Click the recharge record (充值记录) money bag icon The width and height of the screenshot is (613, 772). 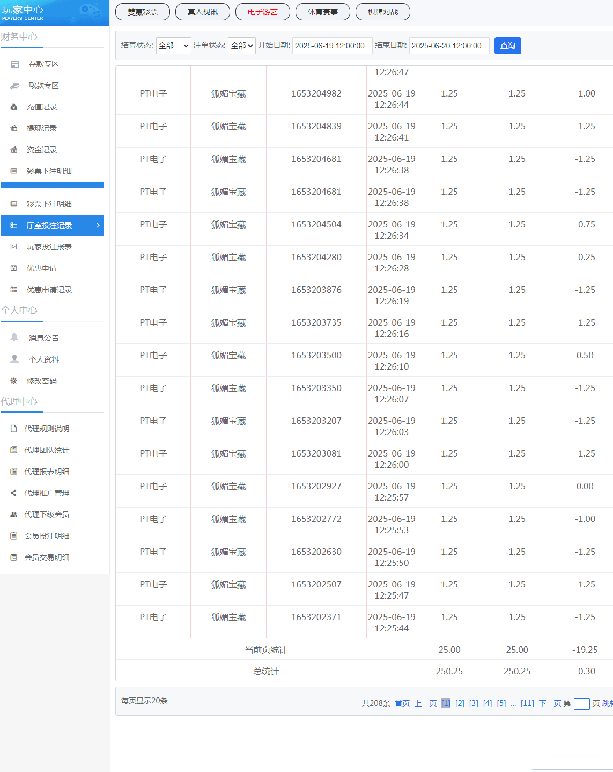[x=14, y=107]
